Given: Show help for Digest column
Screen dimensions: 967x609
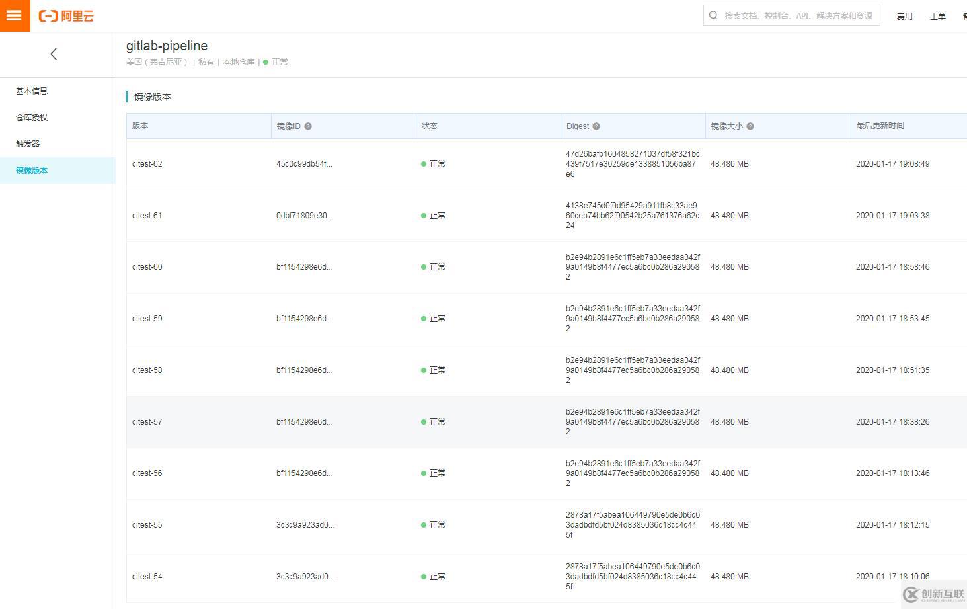Looking at the screenshot, I should [596, 126].
